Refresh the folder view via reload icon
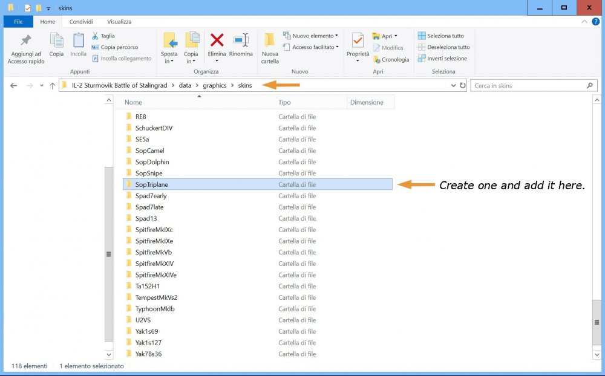Viewport: 605px width, 376px height. (x=463, y=86)
